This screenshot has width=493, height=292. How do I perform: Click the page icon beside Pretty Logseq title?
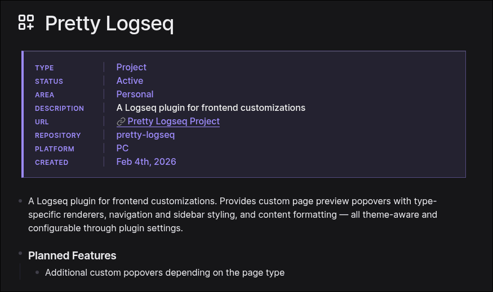pos(26,23)
